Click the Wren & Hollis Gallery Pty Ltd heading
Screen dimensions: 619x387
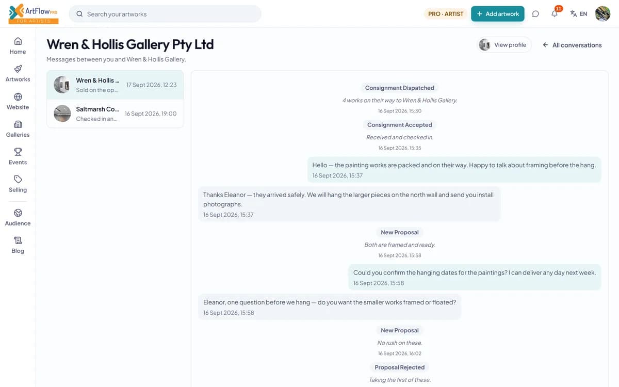(130, 44)
